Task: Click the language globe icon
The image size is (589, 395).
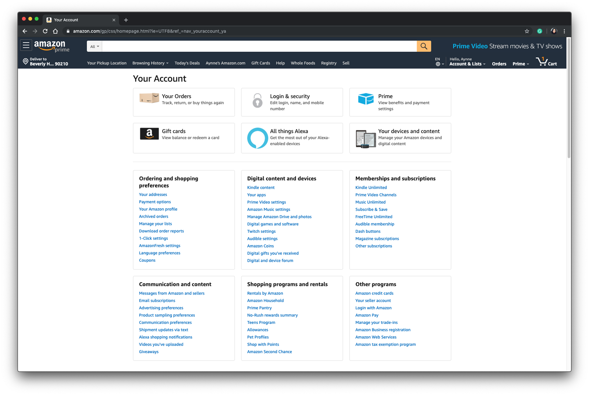Action: (438, 64)
